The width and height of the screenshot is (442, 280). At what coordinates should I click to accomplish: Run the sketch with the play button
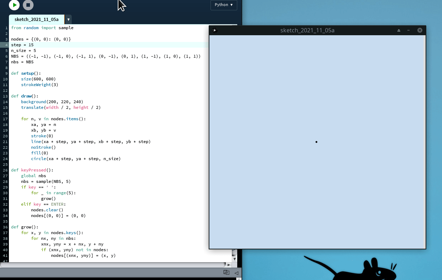coord(14,5)
